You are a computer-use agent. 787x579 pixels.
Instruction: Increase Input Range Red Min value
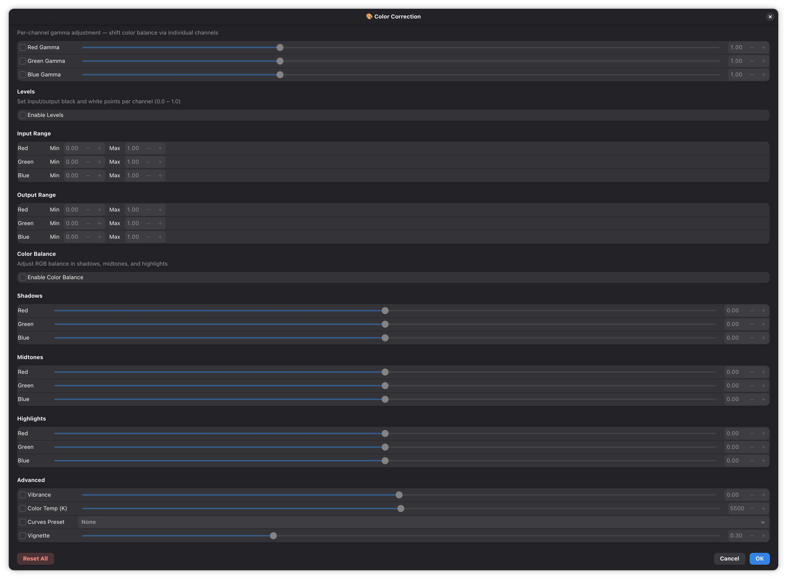coord(100,148)
